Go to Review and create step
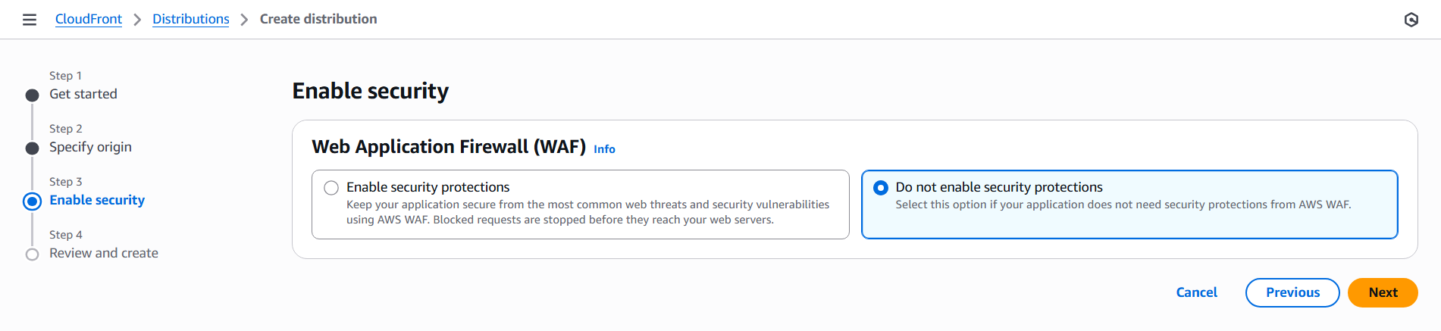 [104, 253]
